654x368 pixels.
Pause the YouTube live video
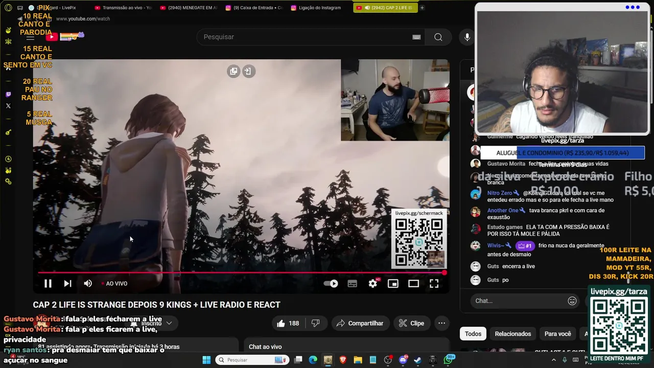(x=48, y=284)
